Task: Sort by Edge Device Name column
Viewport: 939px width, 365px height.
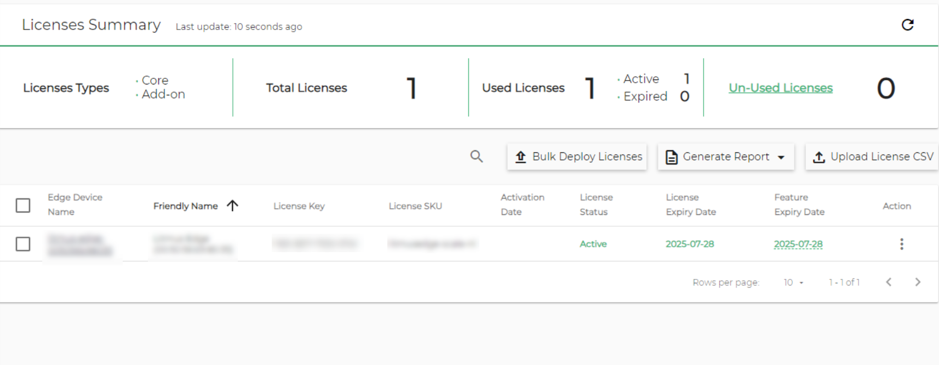Action: tap(75, 204)
